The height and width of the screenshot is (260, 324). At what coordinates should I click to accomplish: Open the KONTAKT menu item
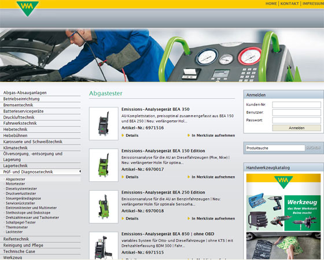coord(289,3)
